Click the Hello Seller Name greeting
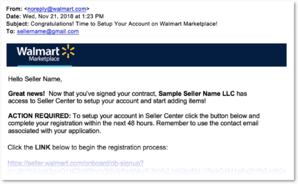Image resolution: width=298 pixels, height=184 pixels. coord(35,79)
